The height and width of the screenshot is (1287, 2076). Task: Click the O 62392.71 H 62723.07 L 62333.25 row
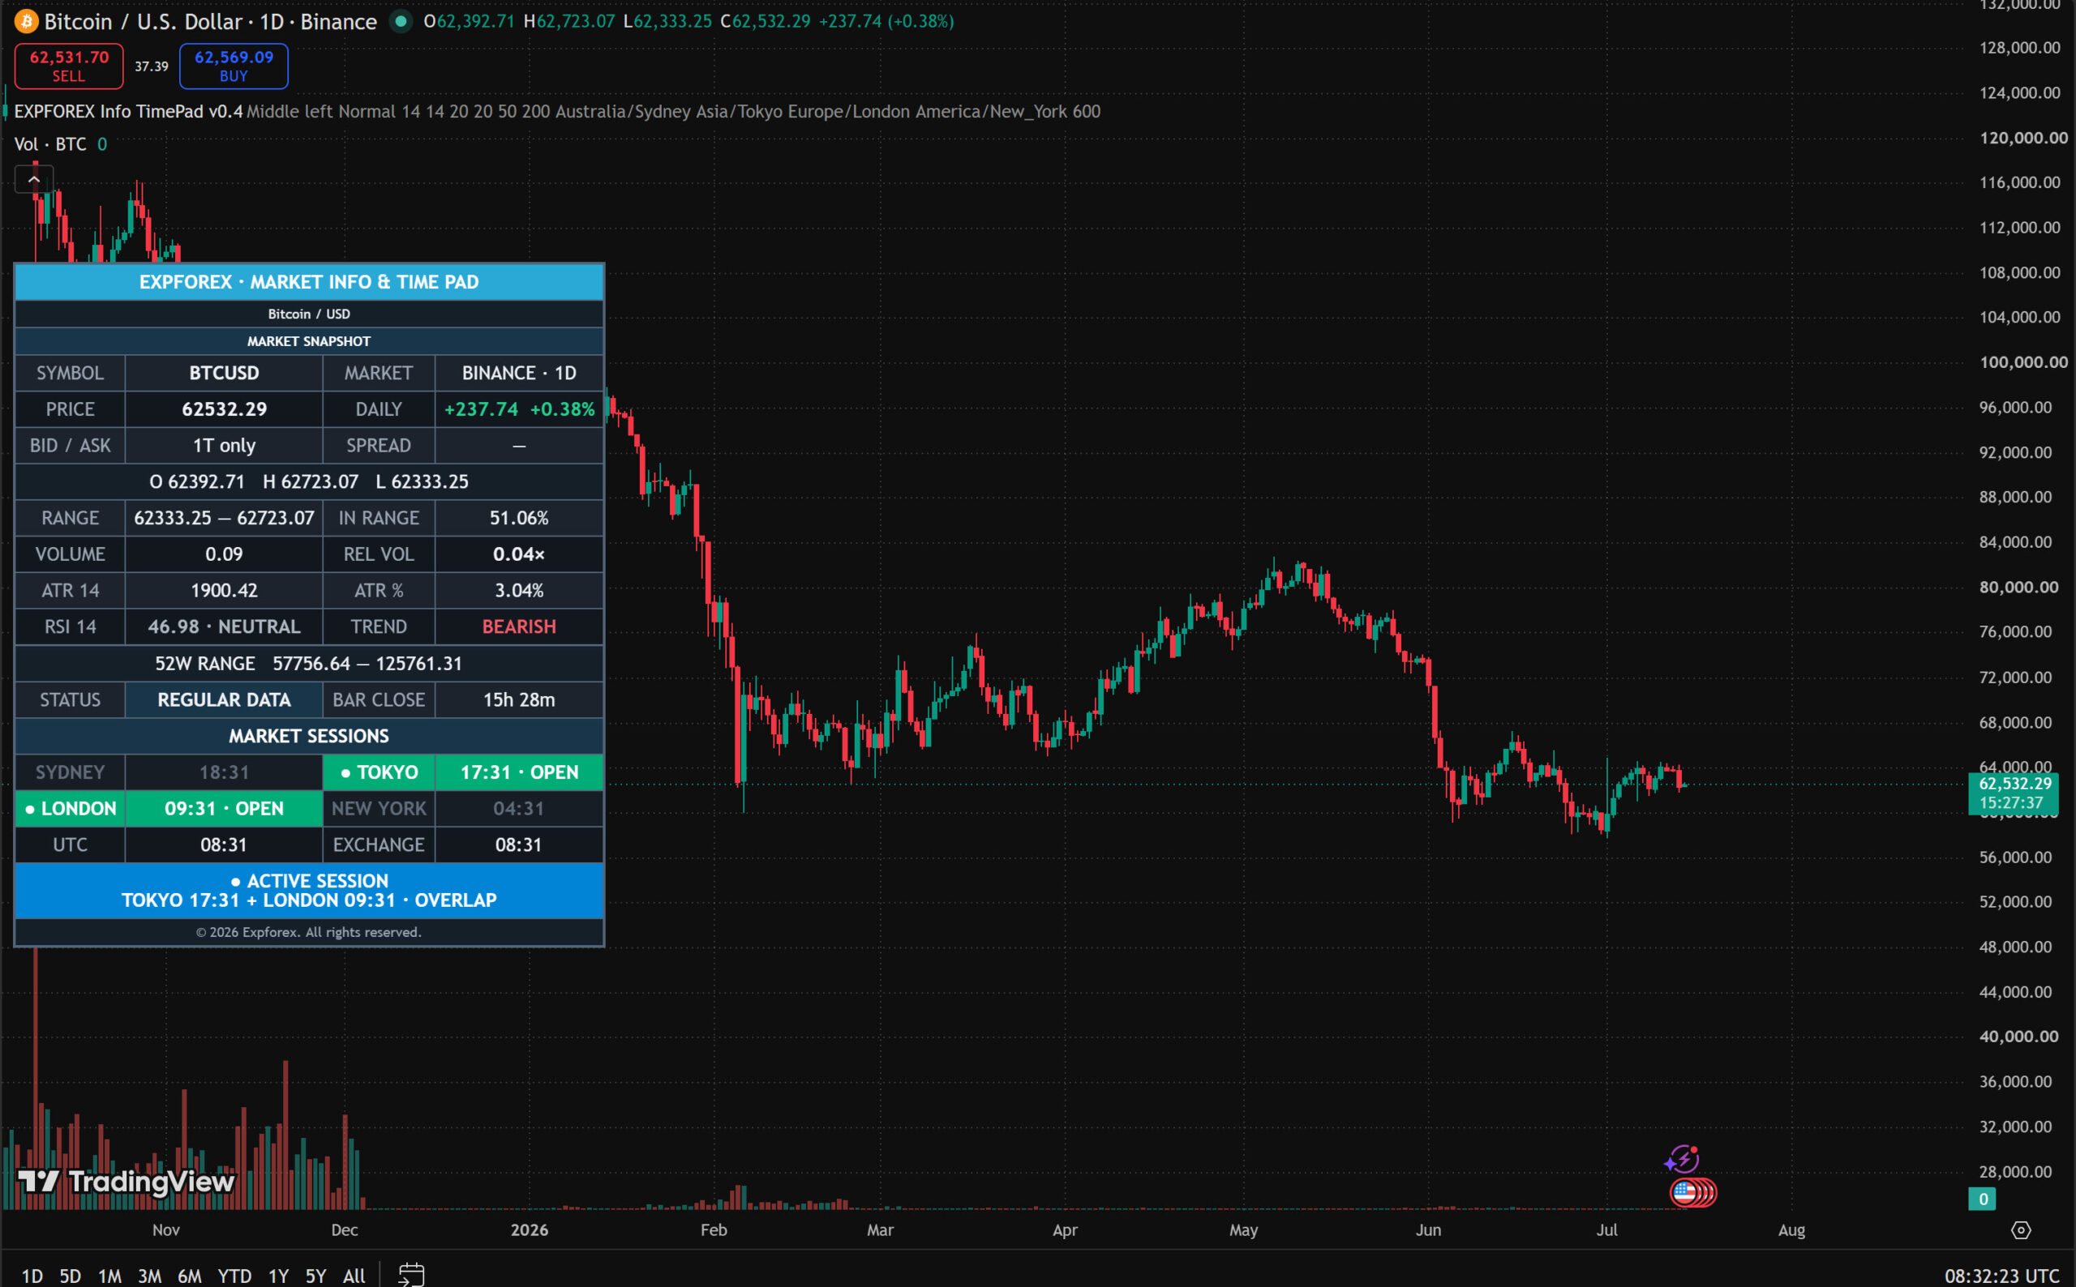tap(309, 481)
